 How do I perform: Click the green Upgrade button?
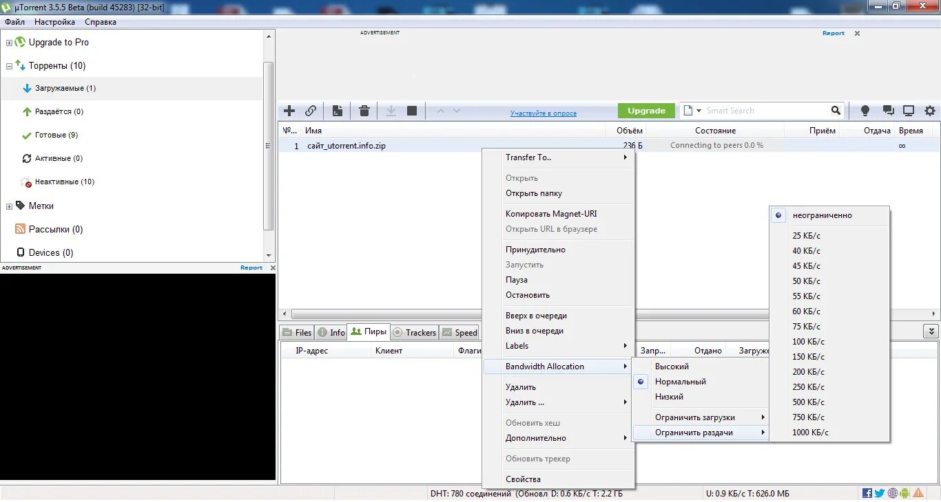646,111
